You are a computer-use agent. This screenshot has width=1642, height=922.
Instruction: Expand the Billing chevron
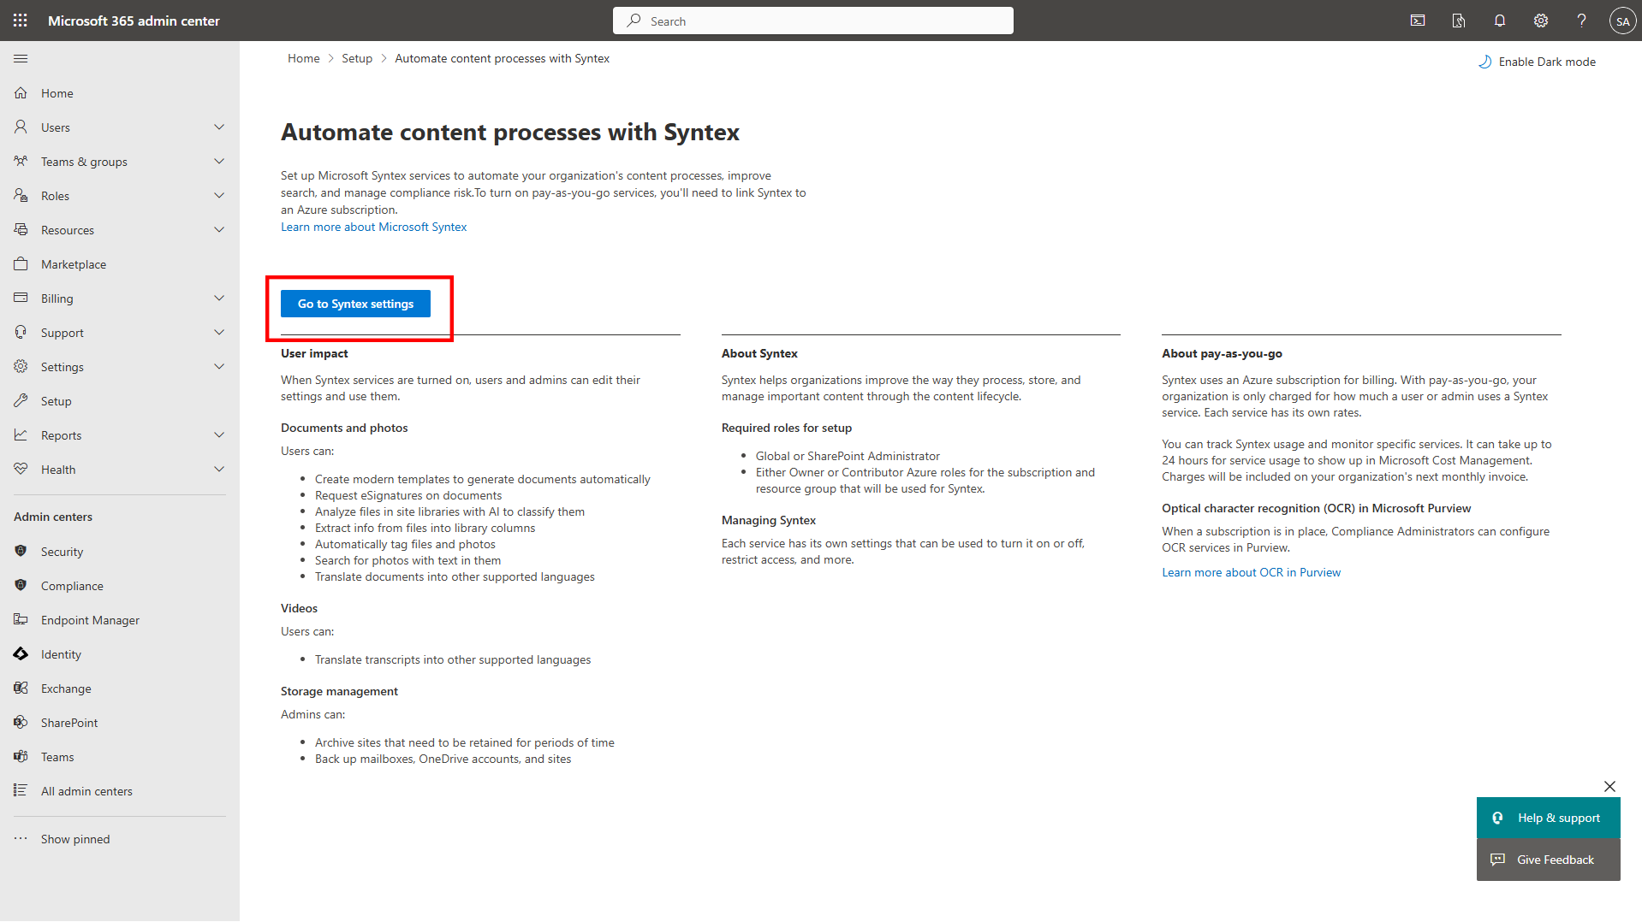(219, 298)
